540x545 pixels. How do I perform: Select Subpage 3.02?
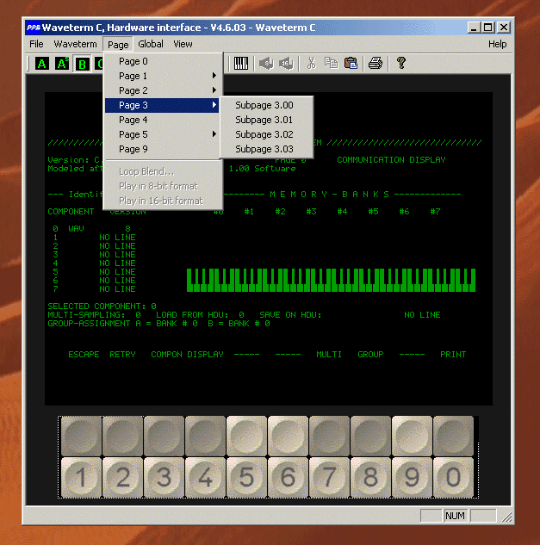[267, 134]
